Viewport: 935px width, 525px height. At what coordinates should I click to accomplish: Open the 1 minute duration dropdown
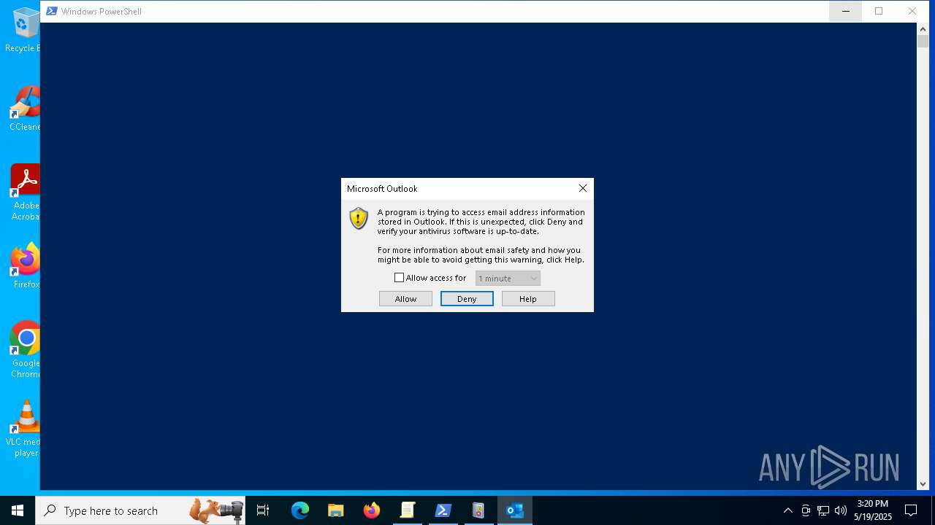[x=508, y=279]
